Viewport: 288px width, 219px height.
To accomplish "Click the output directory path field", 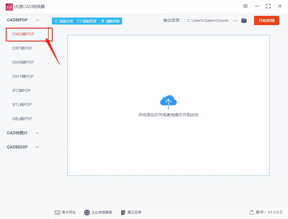I will [207, 20].
